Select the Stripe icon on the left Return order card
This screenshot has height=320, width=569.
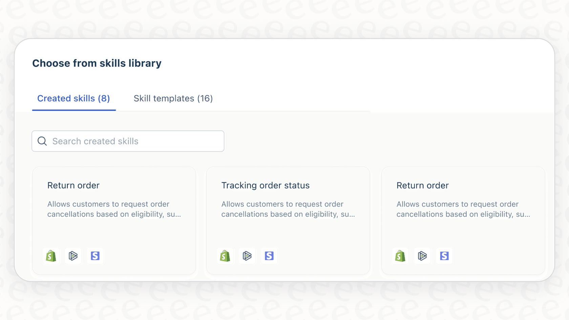[95, 256]
